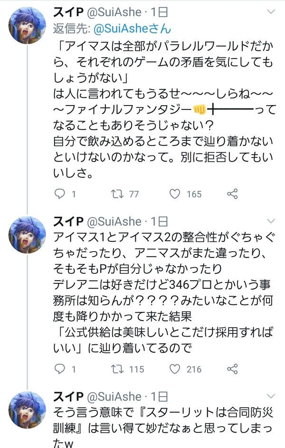Open the second tweet's chevron menu
The width and height of the screenshot is (285, 448).
270,221
